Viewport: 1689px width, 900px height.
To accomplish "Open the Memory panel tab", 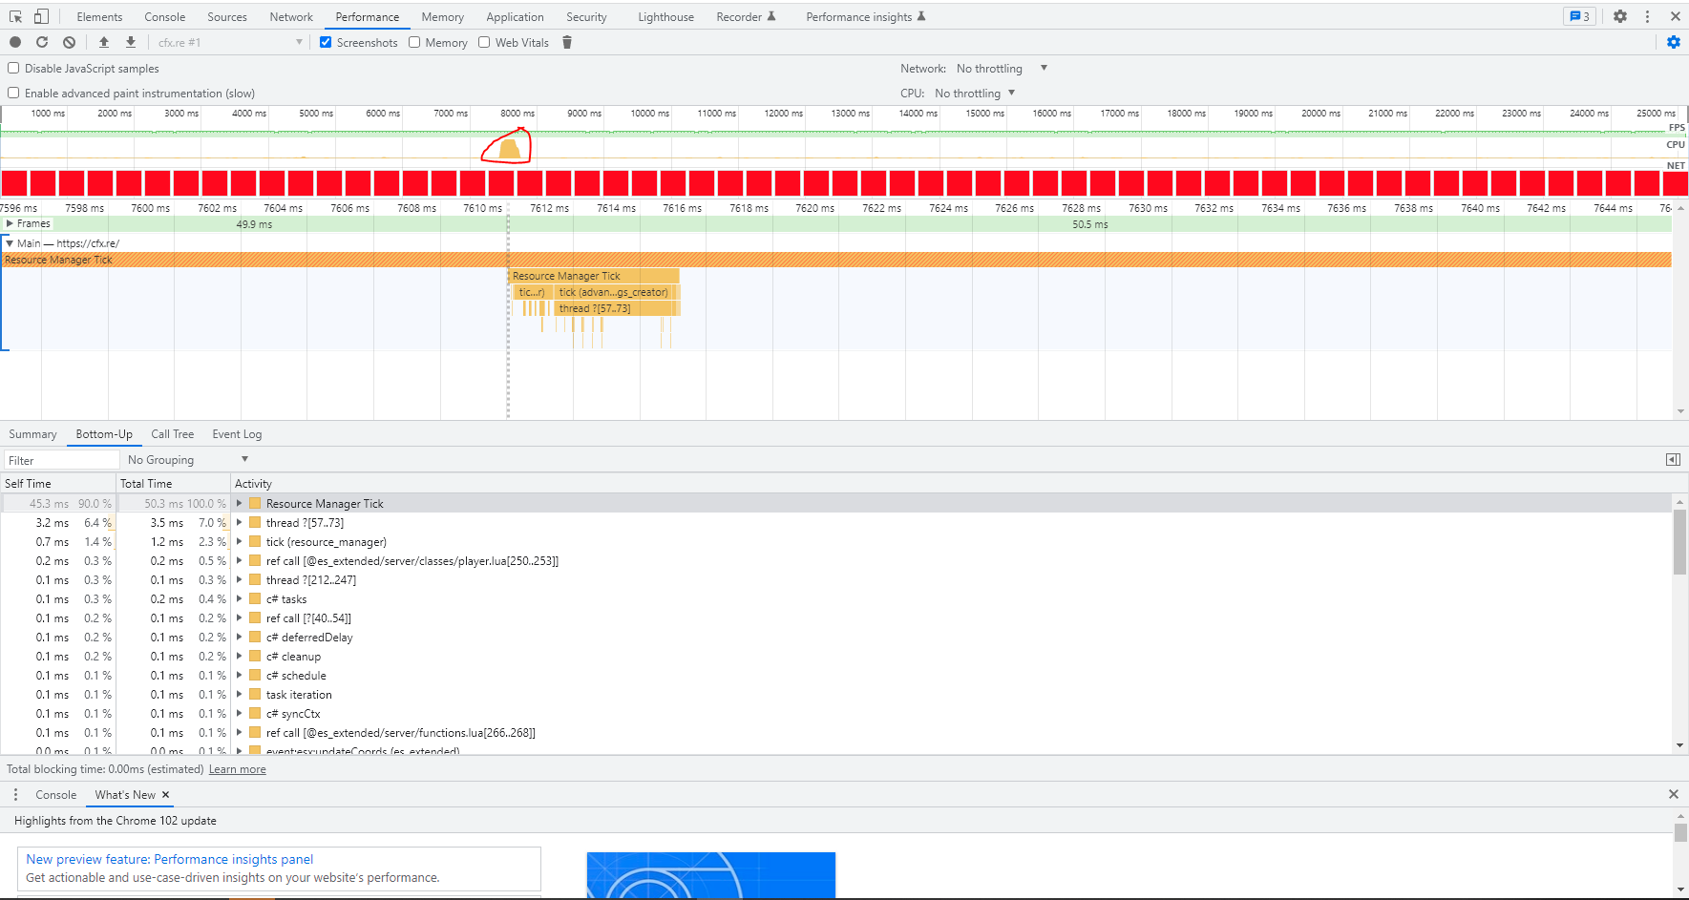I will tap(443, 16).
